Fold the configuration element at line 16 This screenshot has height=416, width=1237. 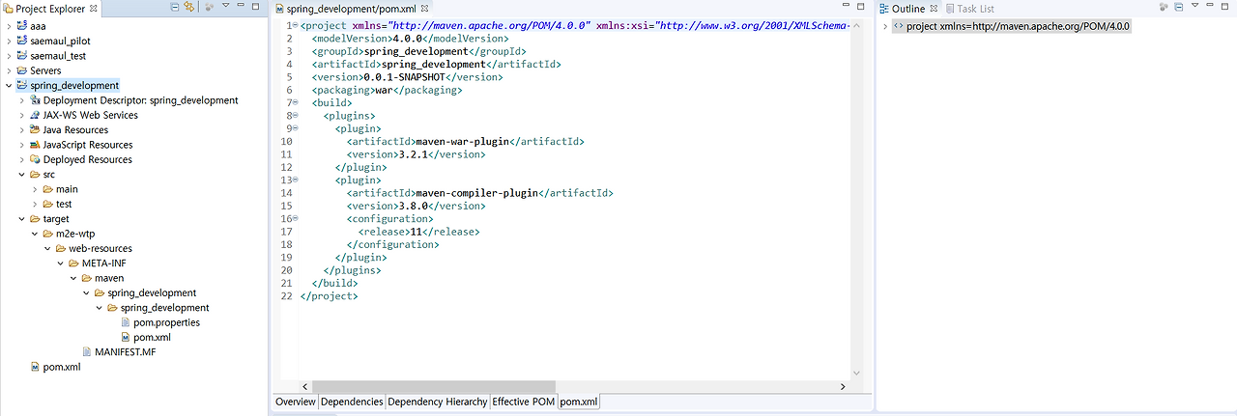[x=295, y=218]
